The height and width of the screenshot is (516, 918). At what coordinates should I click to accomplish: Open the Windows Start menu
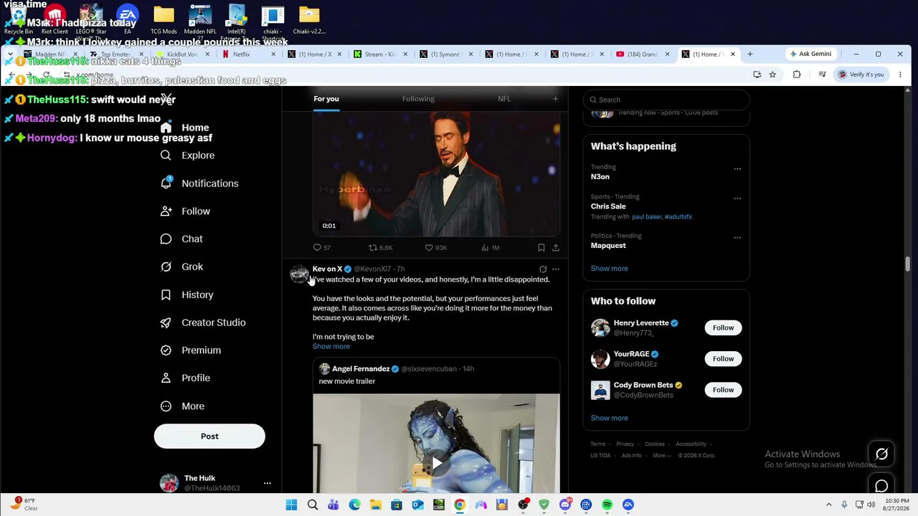[x=291, y=505]
